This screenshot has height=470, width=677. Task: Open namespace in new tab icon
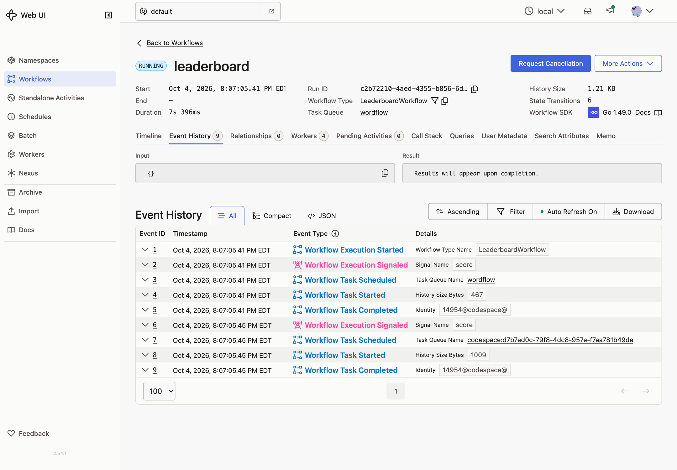pos(272,11)
